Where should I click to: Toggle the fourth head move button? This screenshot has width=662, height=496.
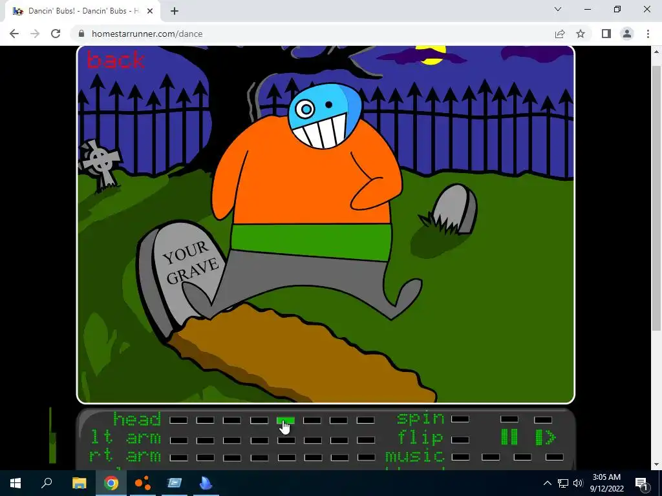pyautogui.click(x=259, y=420)
